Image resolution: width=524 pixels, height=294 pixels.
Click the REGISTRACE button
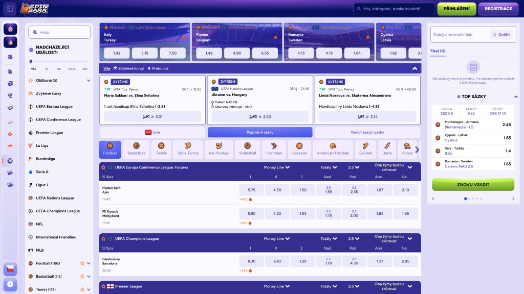(x=498, y=9)
